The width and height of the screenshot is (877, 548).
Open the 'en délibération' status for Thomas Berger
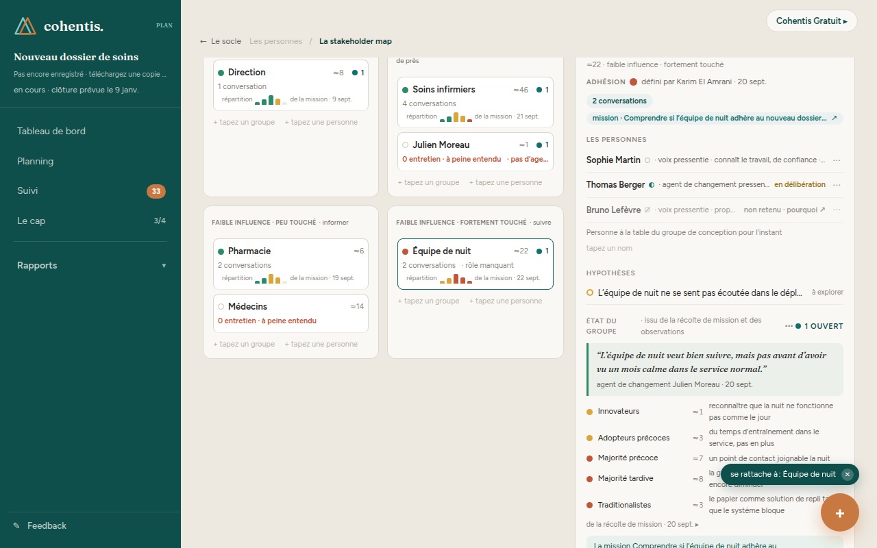(800, 185)
